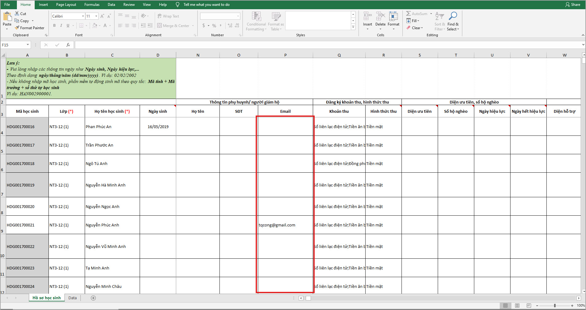Switch to the Page Layout ribbon tab
The height and width of the screenshot is (310, 586).
[x=66, y=5]
